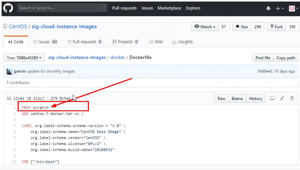Viewport: 300px width, 170px height.
Task: Click the schema.name="CentOS Base Image" line
Action: (x=78, y=132)
